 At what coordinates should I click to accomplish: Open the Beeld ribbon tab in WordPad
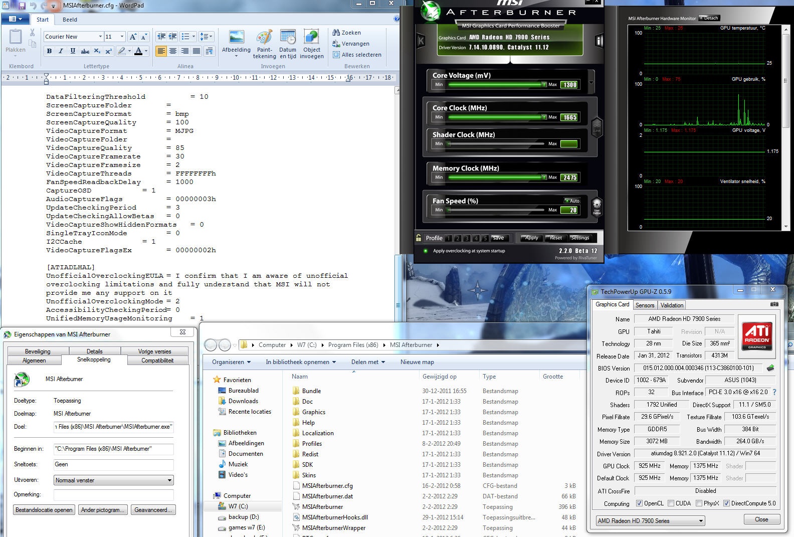(70, 20)
